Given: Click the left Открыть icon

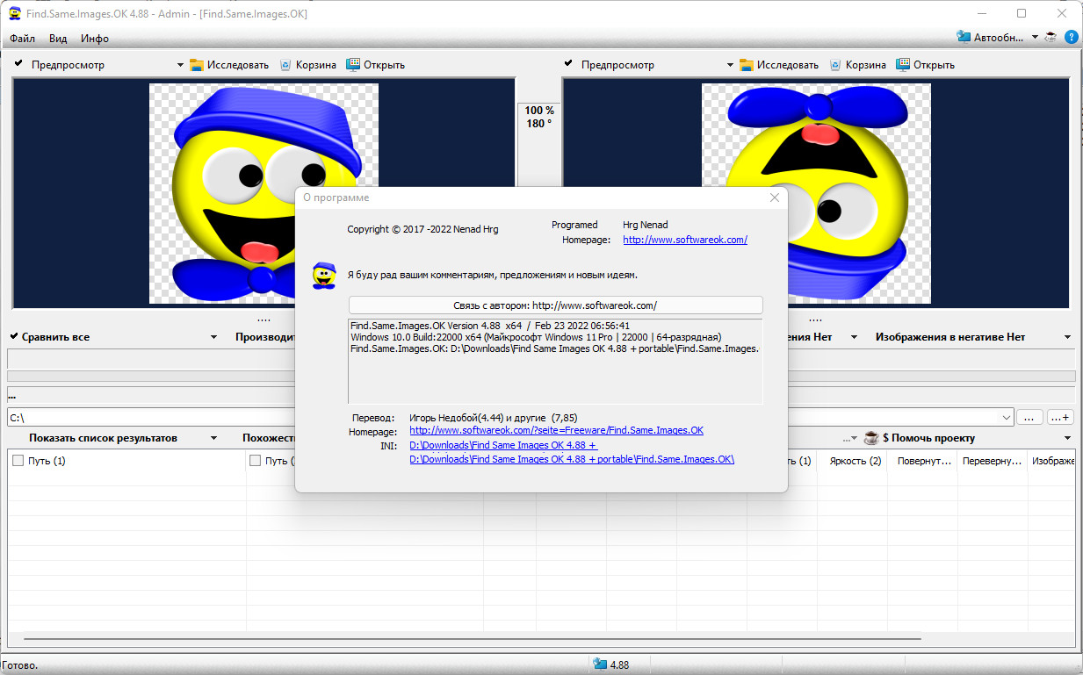Looking at the screenshot, I should (x=353, y=64).
